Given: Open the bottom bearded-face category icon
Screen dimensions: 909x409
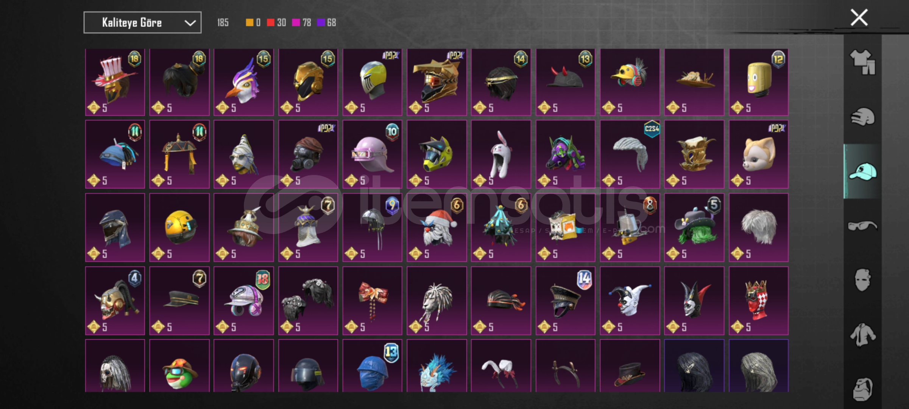Looking at the screenshot, I should click(862, 389).
